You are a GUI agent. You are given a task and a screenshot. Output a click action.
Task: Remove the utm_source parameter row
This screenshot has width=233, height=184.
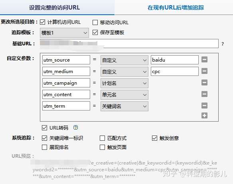[x=204, y=60]
